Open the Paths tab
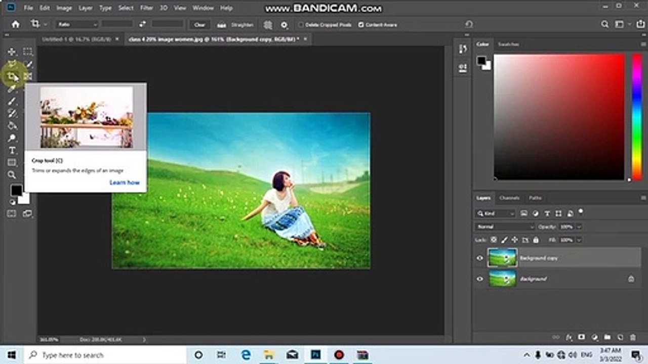Viewport: 648px width, 364px height. coord(535,198)
